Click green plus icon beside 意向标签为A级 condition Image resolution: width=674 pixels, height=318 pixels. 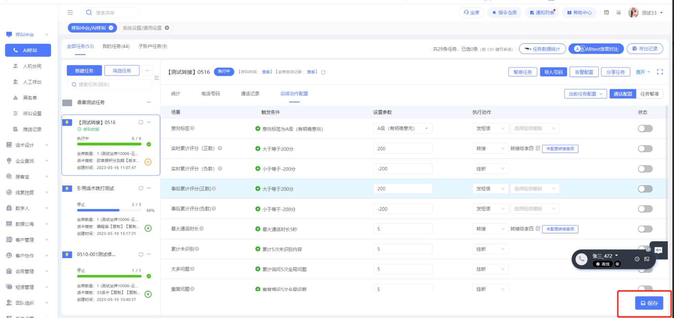[x=258, y=128]
